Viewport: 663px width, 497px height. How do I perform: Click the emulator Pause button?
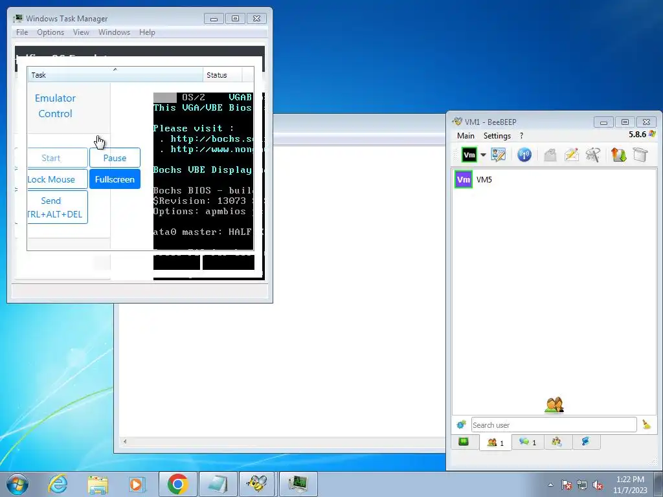point(115,158)
